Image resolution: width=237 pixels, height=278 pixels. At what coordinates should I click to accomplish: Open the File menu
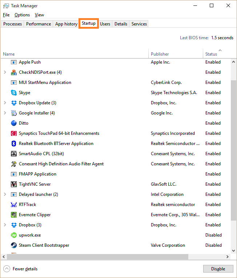tap(6, 15)
